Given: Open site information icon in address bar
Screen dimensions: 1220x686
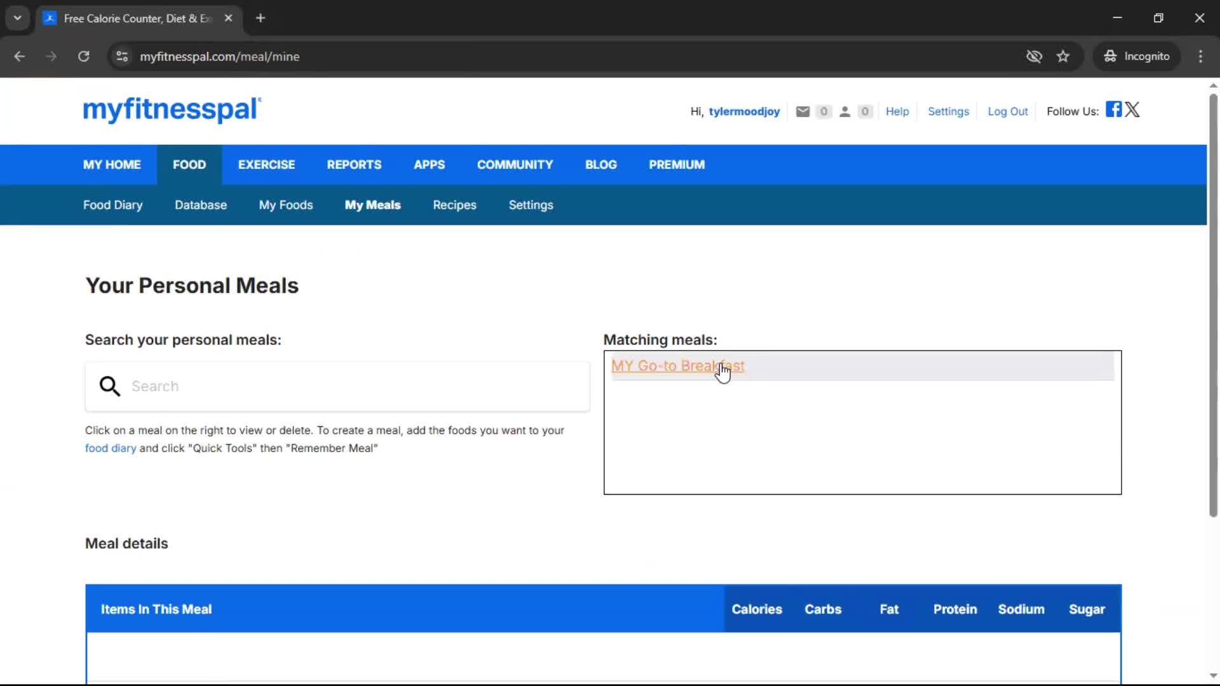Looking at the screenshot, I should coord(122,57).
